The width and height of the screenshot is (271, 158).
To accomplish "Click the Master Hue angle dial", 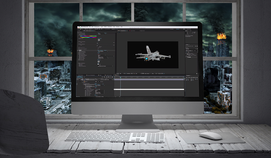I will coord(99,40).
